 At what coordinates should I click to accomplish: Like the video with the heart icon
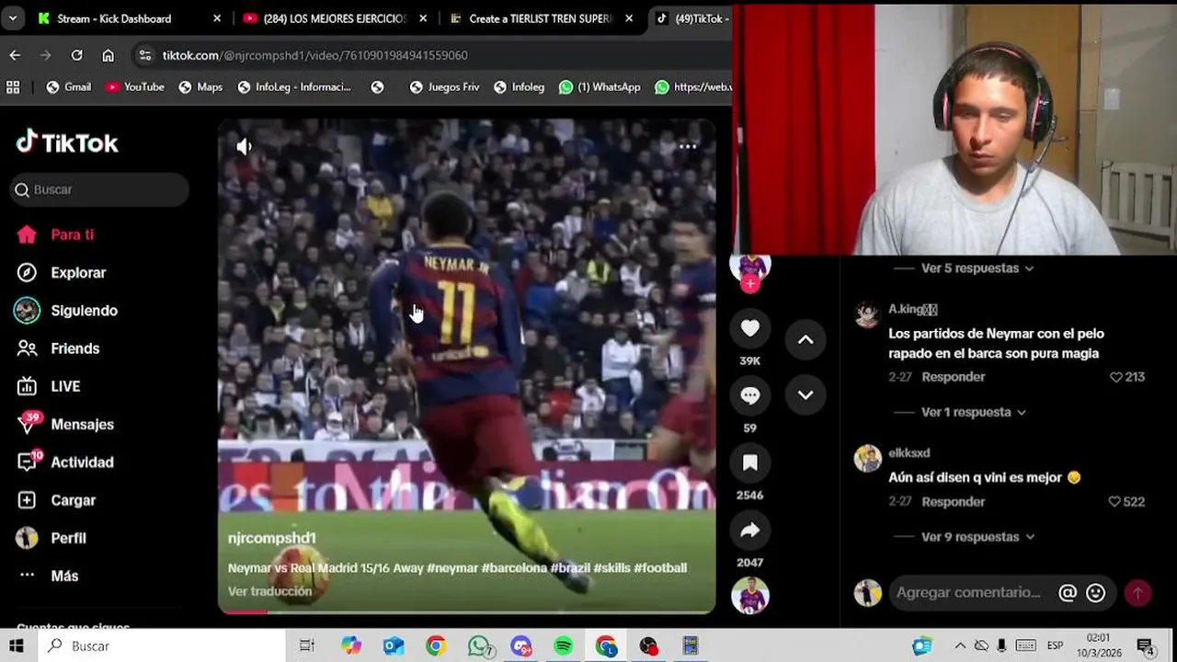point(750,328)
